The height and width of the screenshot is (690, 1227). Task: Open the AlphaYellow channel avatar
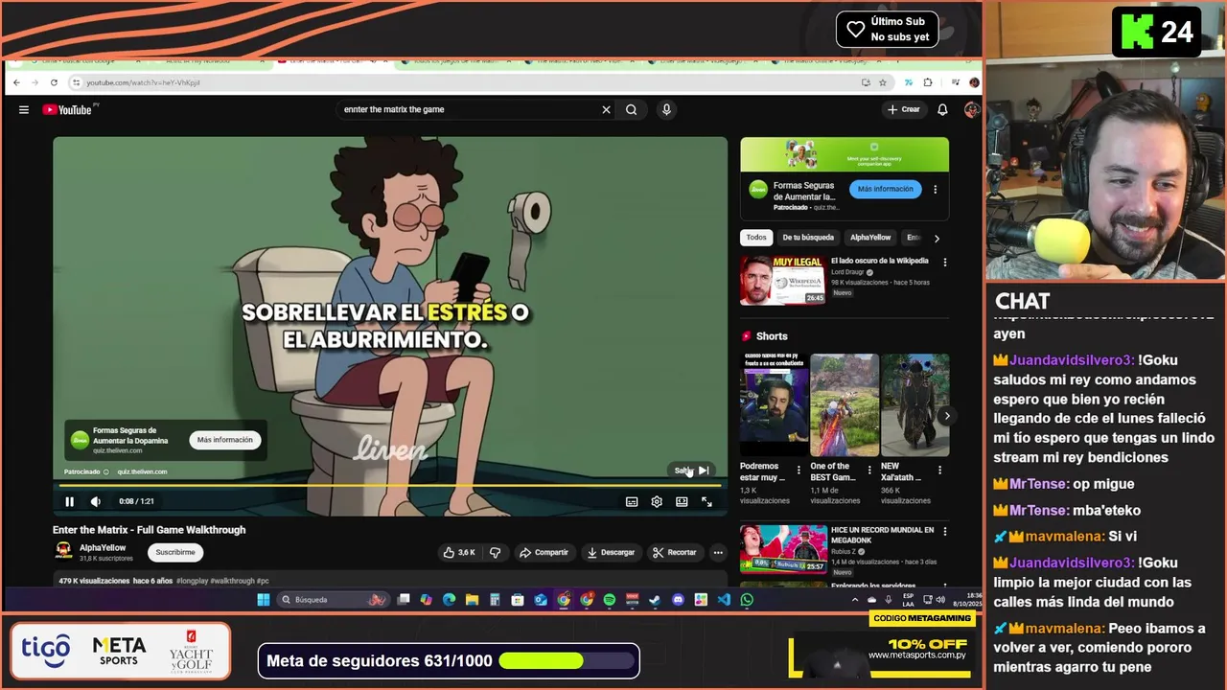pyautogui.click(x=63, y=551)
